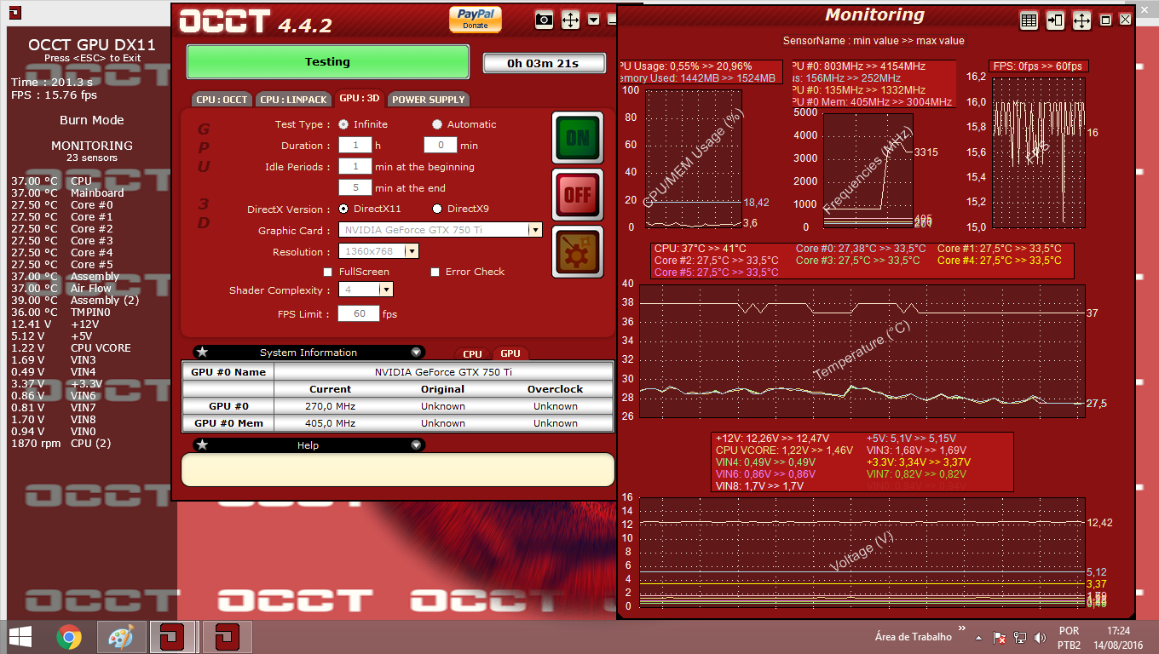Start the test with the green ON button

(x=578, y=137)
